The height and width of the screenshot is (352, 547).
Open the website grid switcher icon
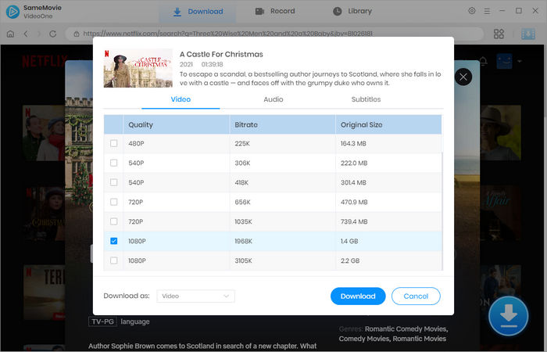(x=499, y=34)
